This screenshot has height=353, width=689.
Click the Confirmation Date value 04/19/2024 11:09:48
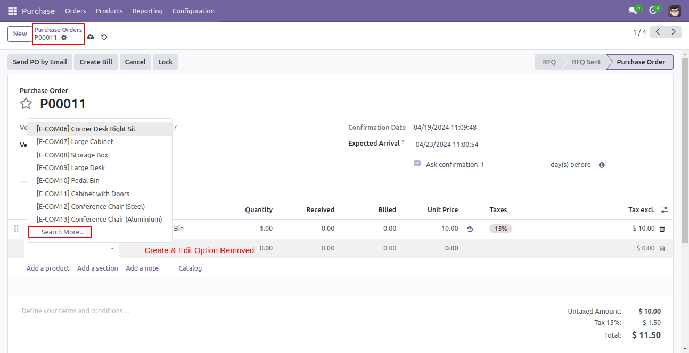[445, 128]
